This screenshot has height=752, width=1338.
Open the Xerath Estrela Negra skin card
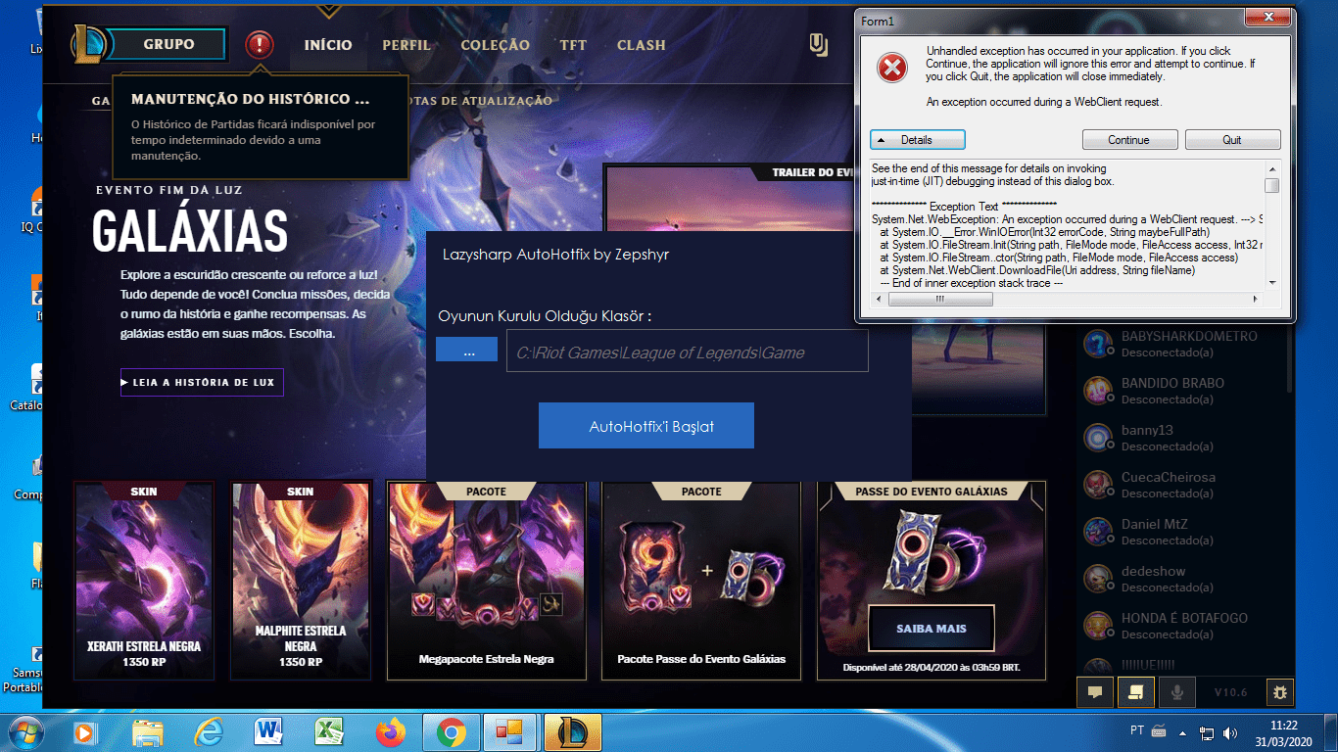(144, 580)
